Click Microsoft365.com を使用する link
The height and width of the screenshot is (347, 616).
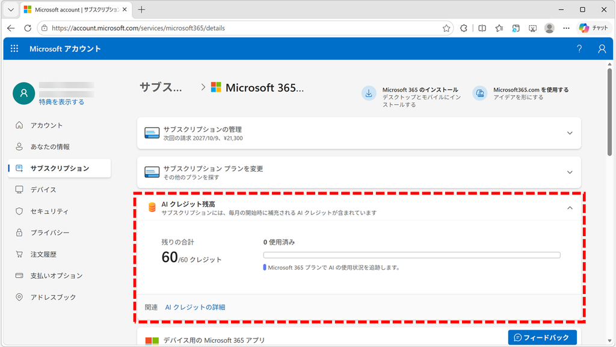coord(531,90)
